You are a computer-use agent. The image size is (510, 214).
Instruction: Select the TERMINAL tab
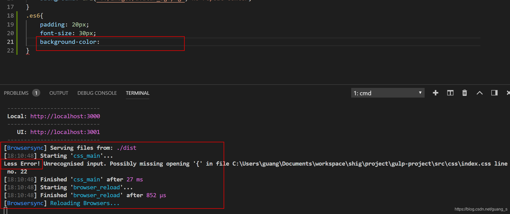(x=138, y=93)
